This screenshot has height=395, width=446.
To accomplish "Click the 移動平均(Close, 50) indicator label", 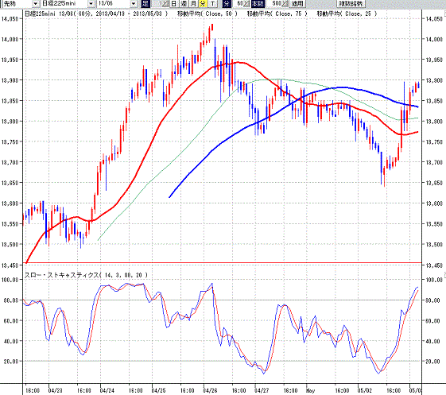I will (207, 14).
